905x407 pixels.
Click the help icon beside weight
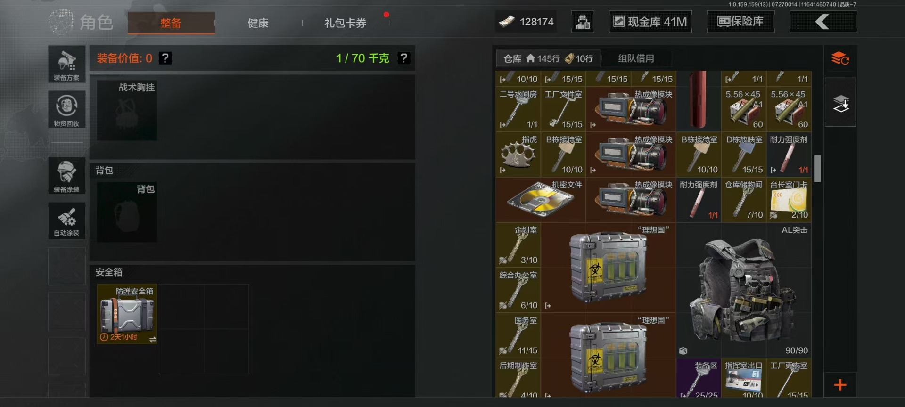pos(404,58)
